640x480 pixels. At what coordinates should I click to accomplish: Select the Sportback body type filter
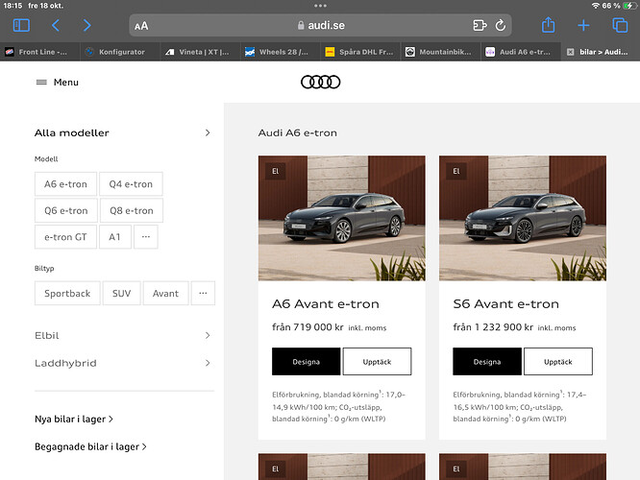coord(67,293)
